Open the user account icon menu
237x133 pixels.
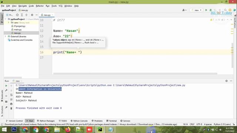click(x=184, y=10)
